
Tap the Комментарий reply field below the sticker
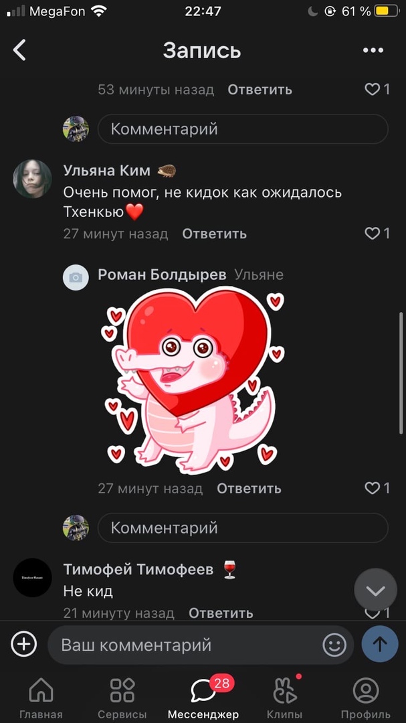pos(243,528)
